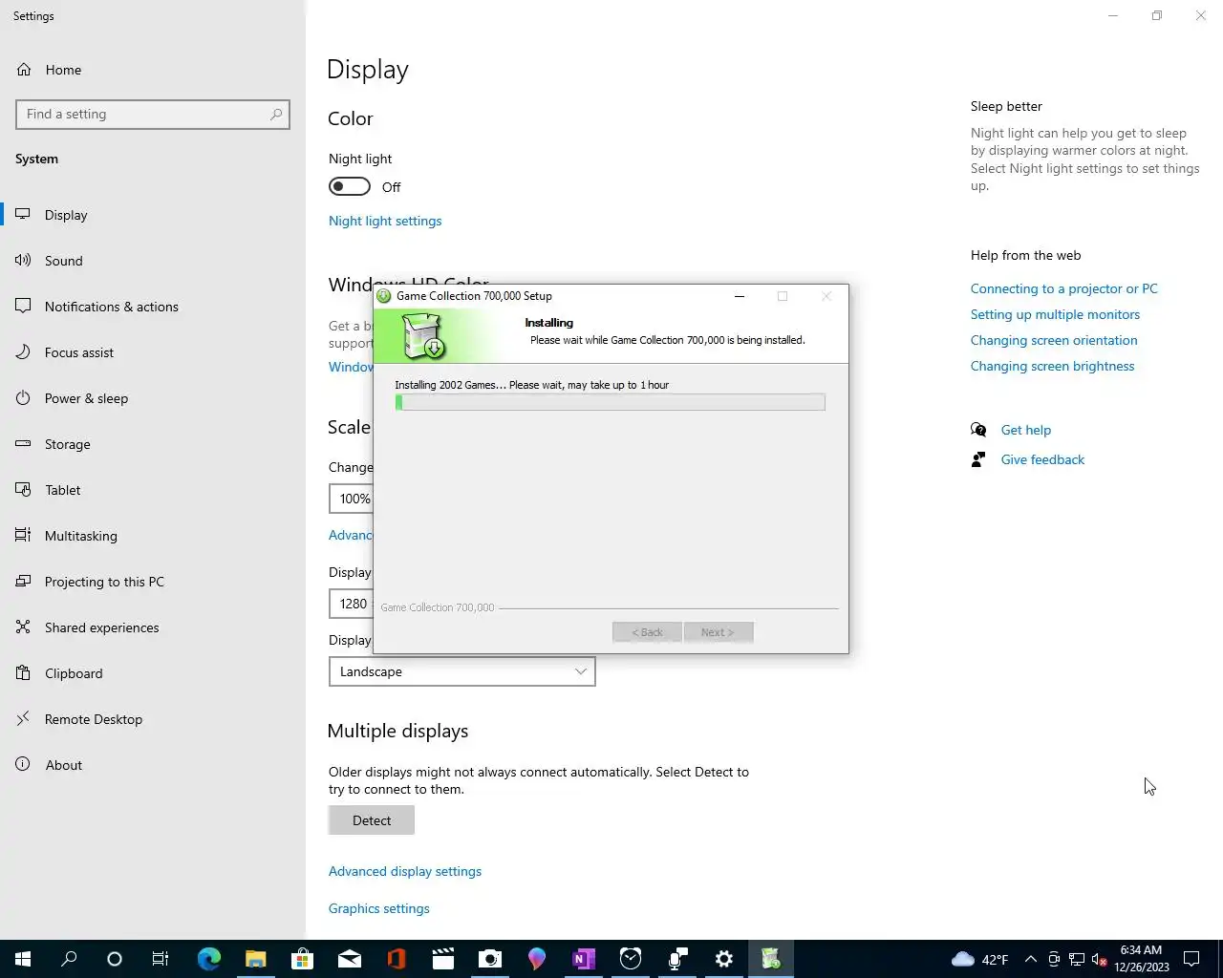Click the Shared experiences icon
The image size is (1223, 978).
pyautogui.click(x=23, y=627)
